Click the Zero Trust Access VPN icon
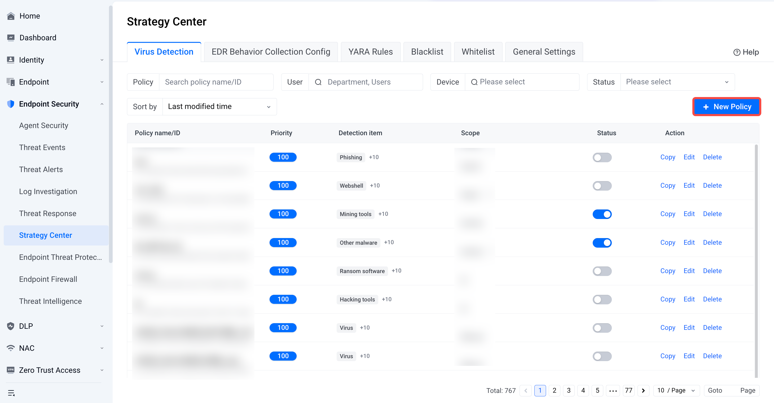774x403 pixels. [11, 370]
